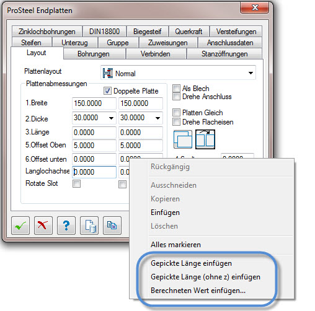Enable the Drehe Flacheisen checkbox
The height and width of the screenshot is (311, 315).
[176, 122]
